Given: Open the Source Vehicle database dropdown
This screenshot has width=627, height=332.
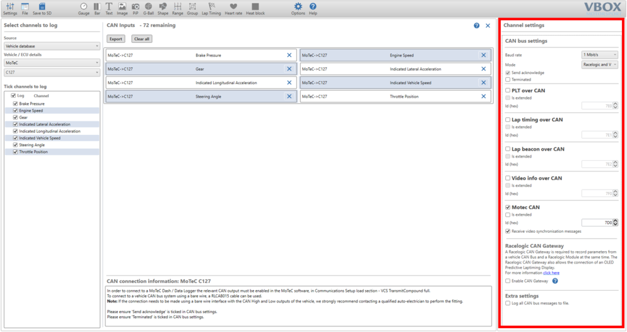Looking at the screenshot, I should pos(51,46).
